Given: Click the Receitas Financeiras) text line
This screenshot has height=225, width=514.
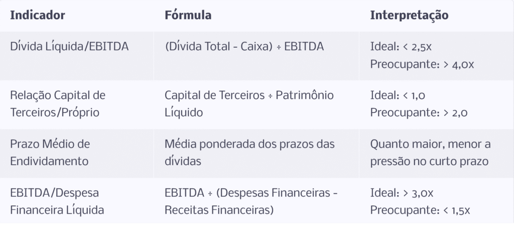Looking at the screenshot, I should coord(219,210).
